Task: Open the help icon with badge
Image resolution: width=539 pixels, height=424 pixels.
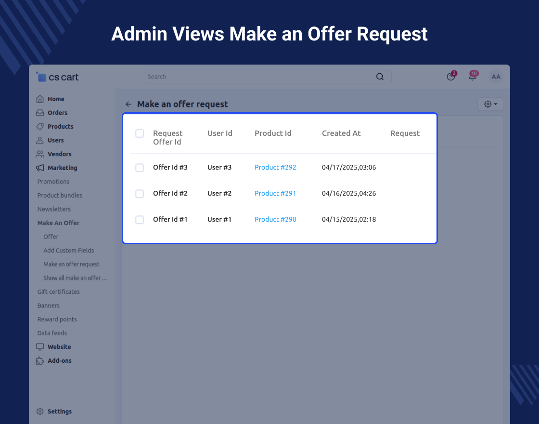Action: [x=451, y=77]
